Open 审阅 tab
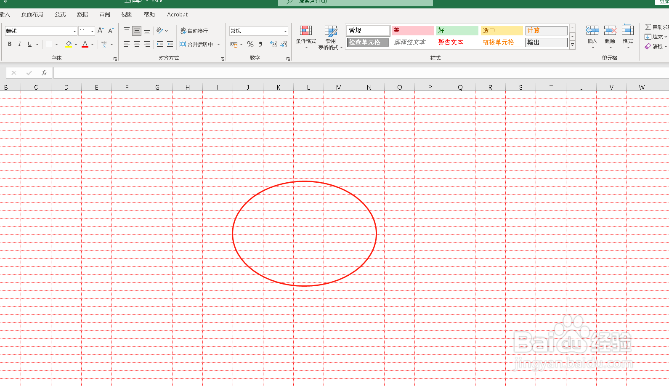This screenshot has width=669, height=386. (105, 14)
